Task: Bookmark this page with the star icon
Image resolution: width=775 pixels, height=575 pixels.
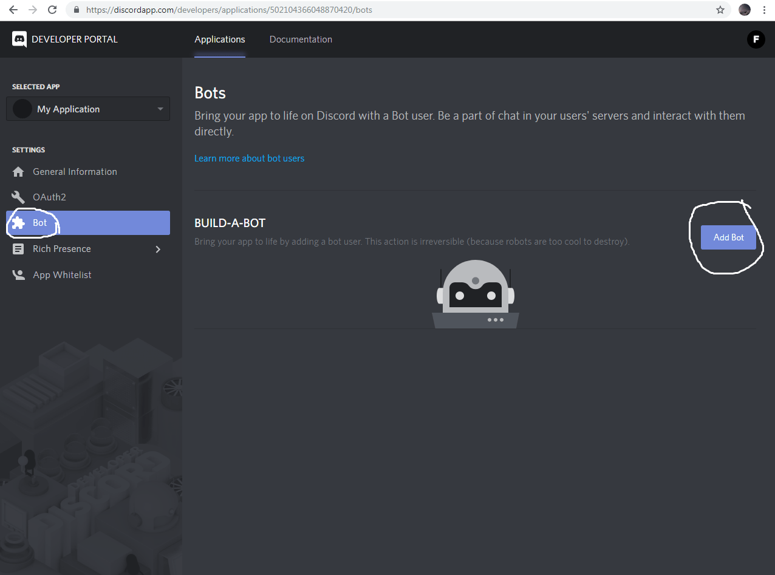Action: 720,10
